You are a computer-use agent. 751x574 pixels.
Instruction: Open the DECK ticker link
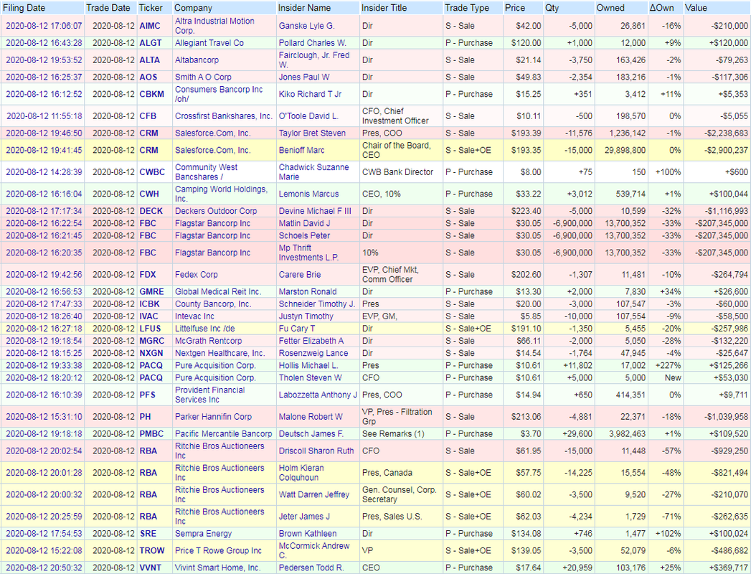tap(151, 211)
